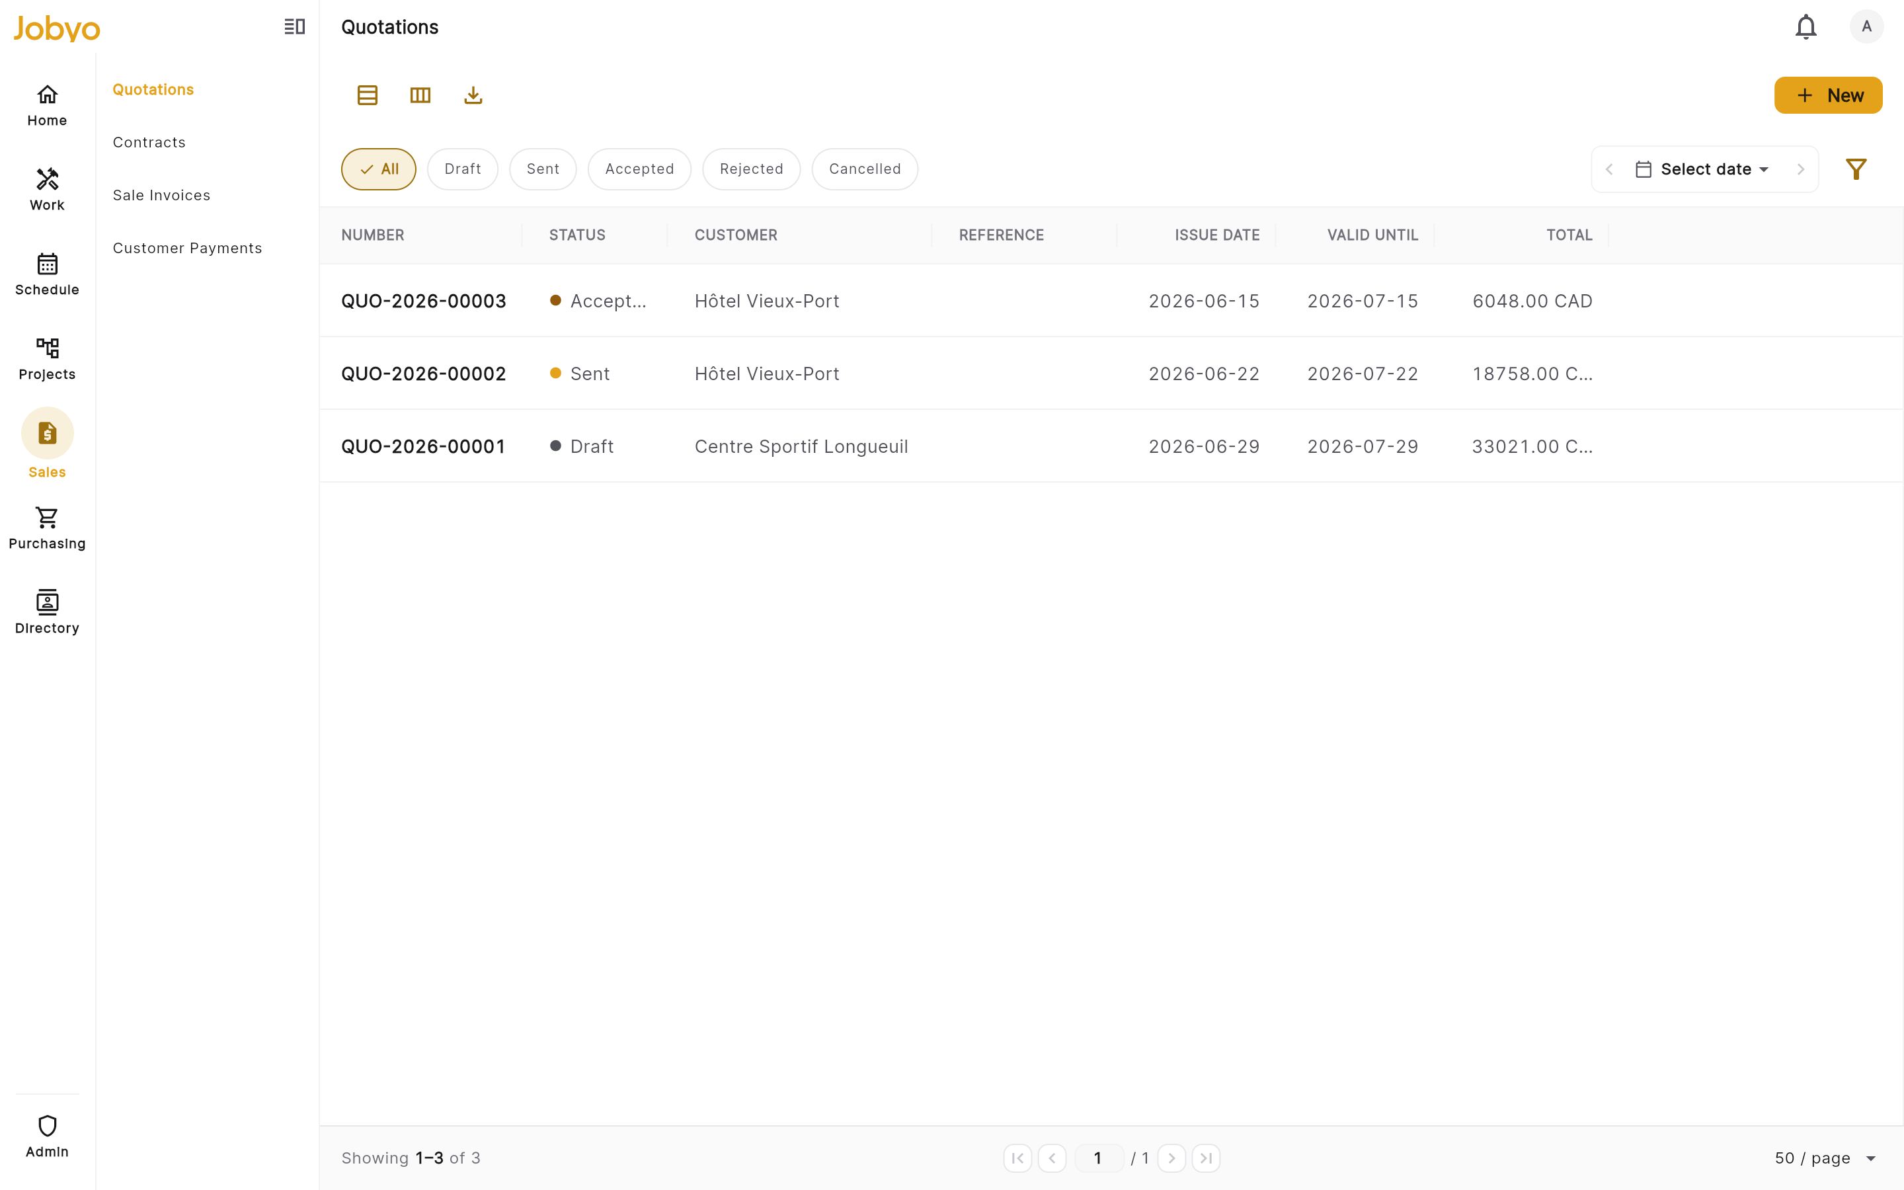Image resolution: width=1904 pixels, height=1190 pixels.
Task: Sort by the TOTAL column header
Action: tap(1569, 235)
